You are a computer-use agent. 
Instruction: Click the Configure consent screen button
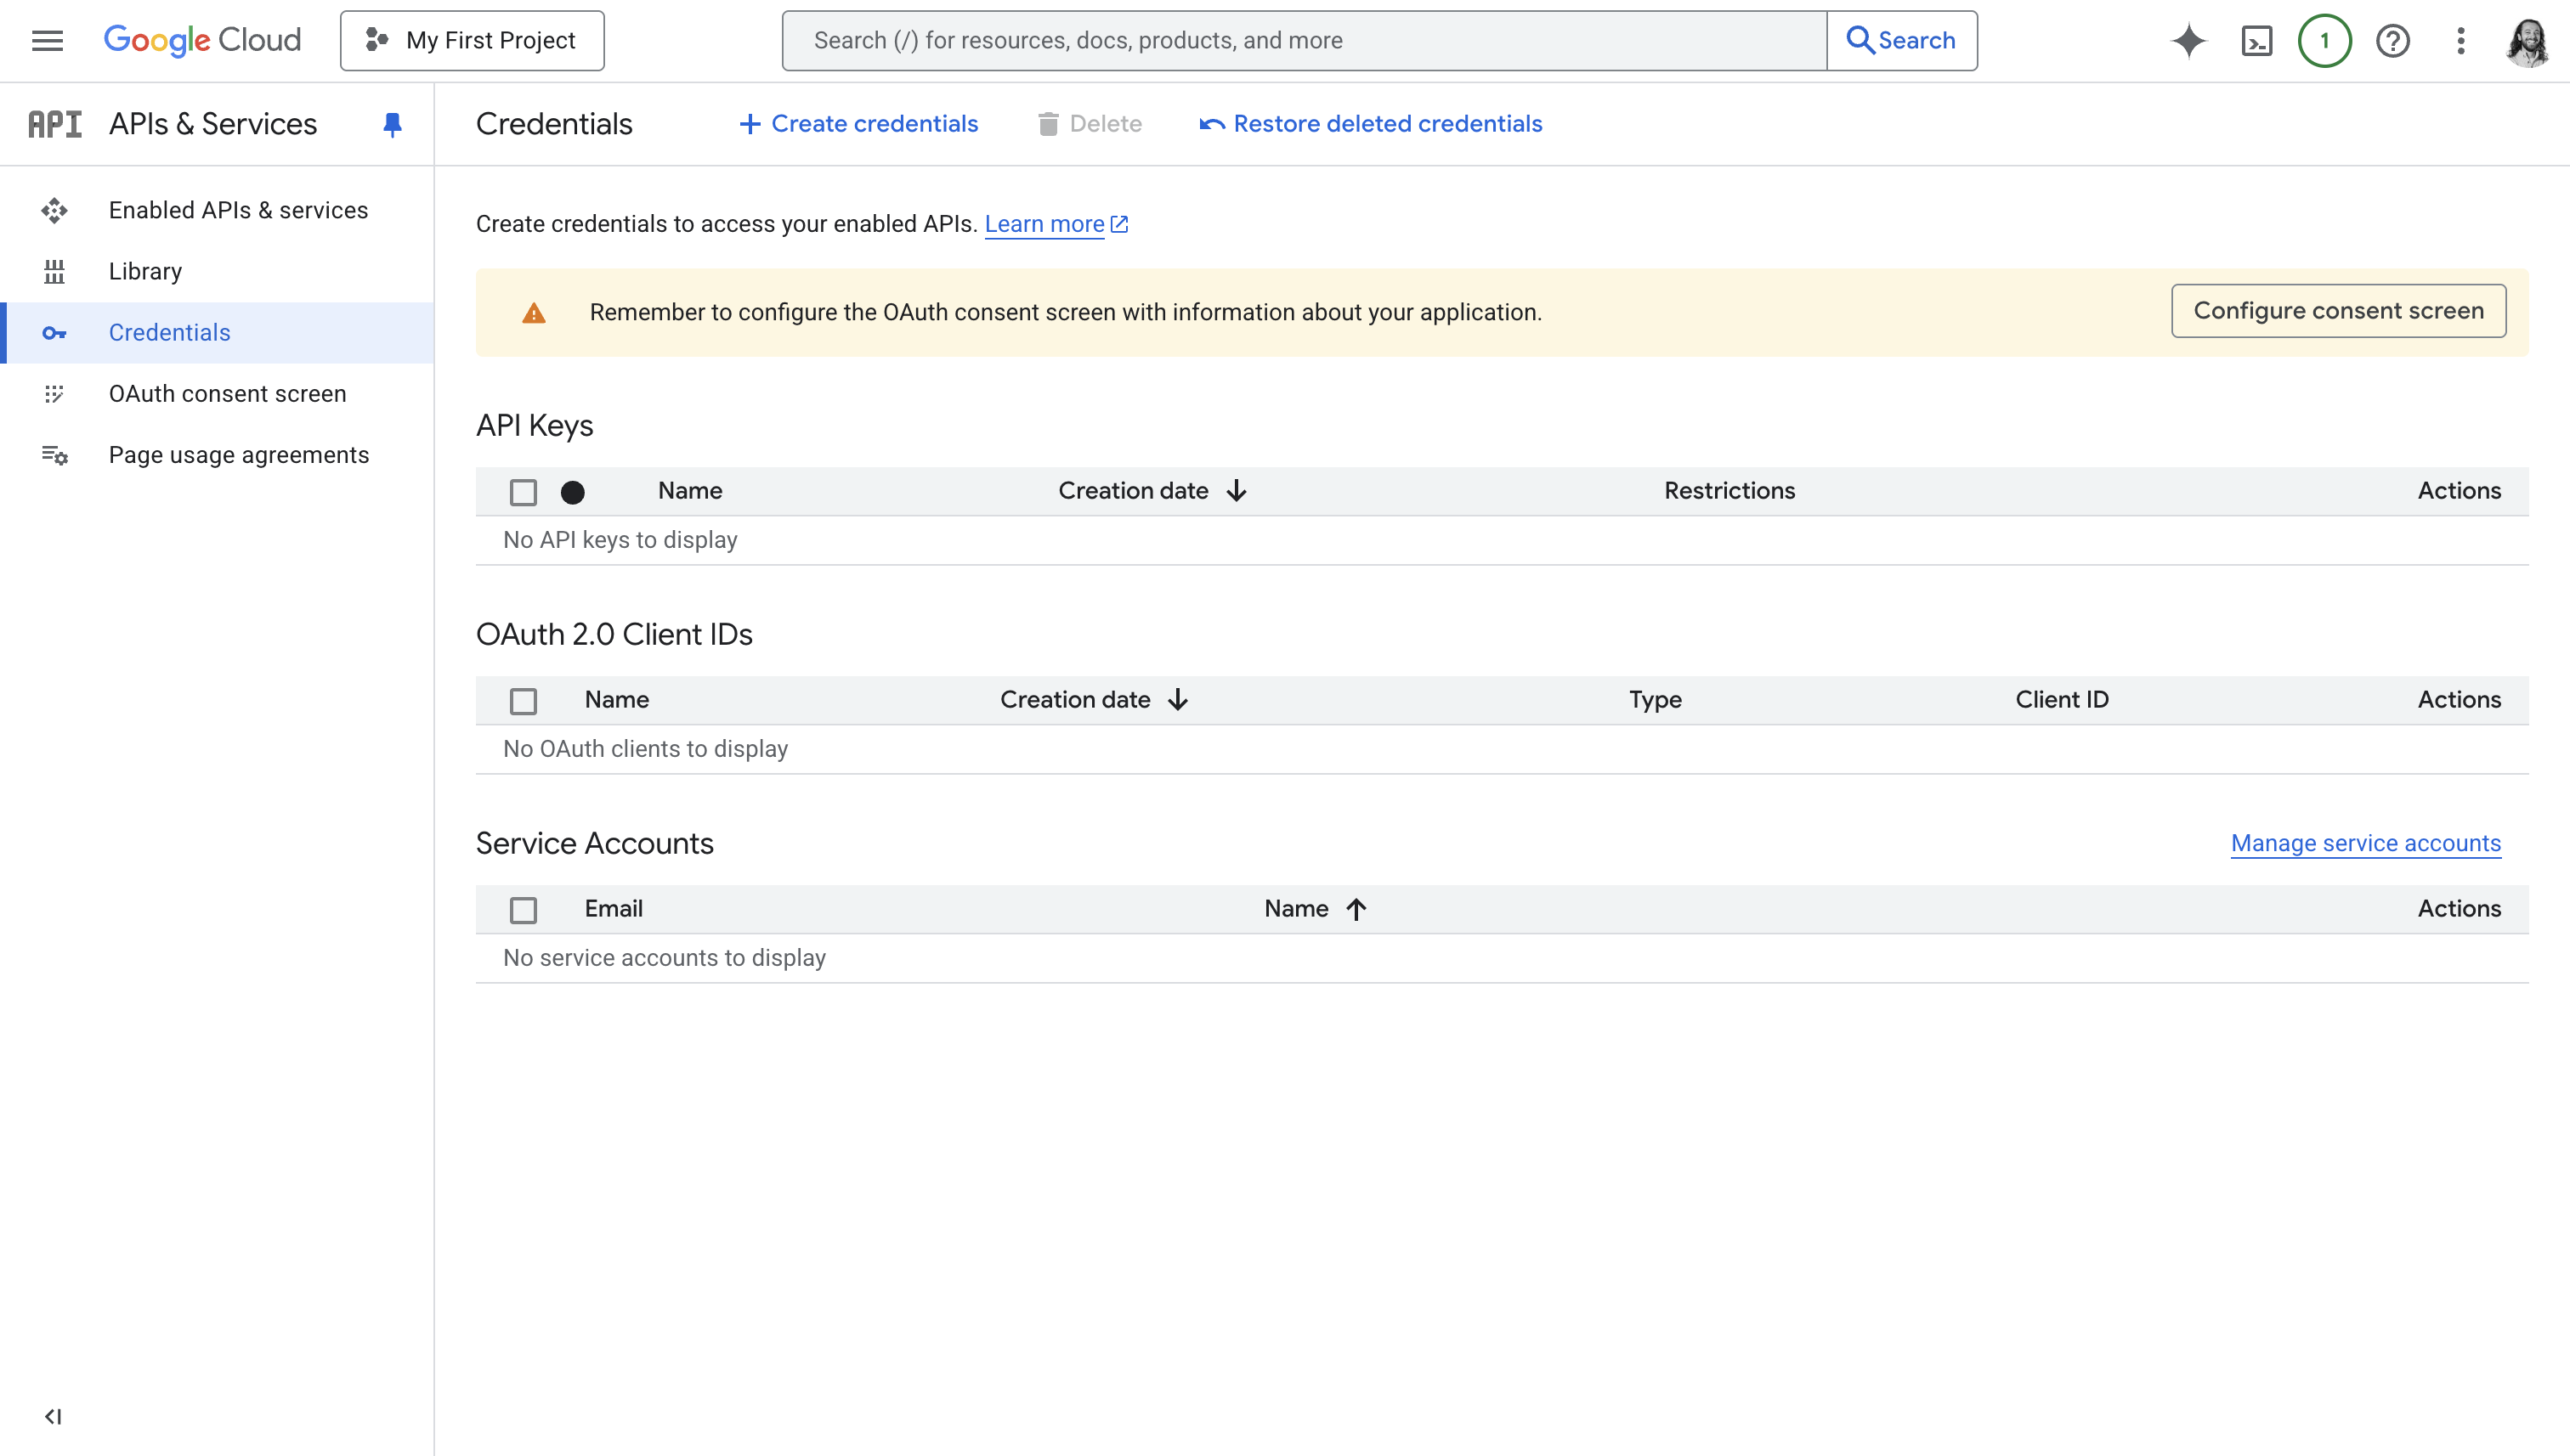2338,311
